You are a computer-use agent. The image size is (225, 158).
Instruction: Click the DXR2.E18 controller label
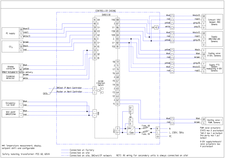point(106,15)
